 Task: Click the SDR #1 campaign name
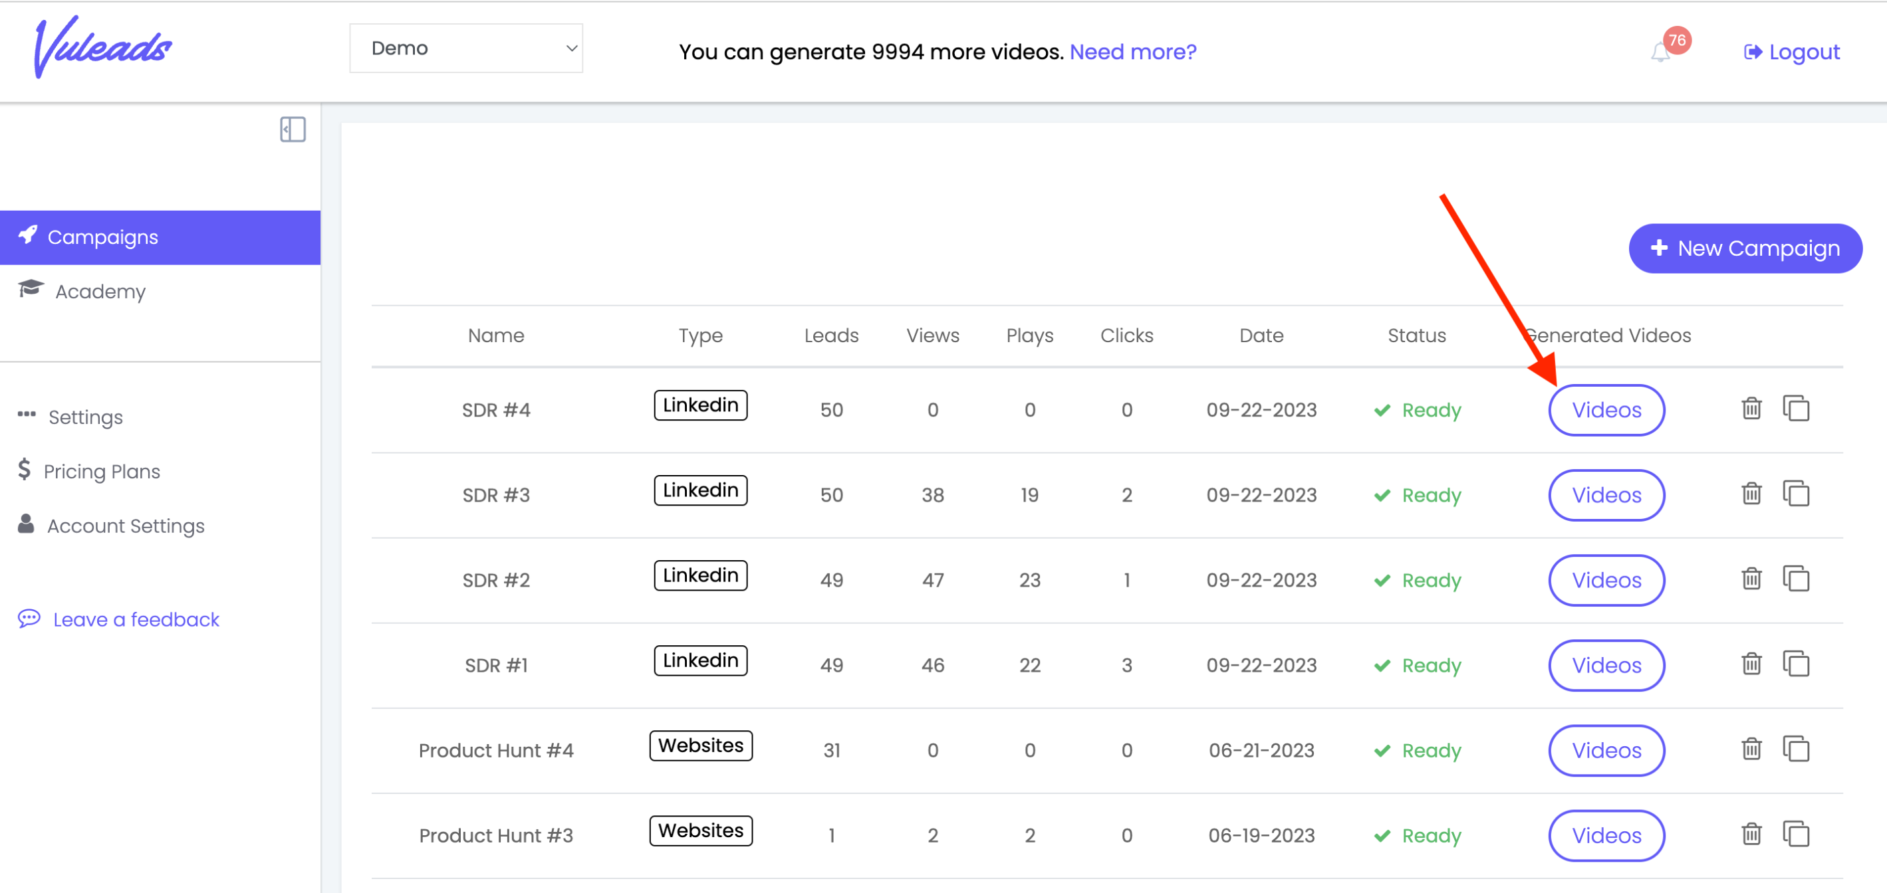tap(496, 664)
